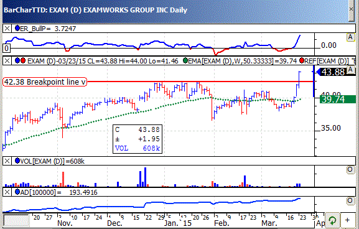Click the green EMA indicator dot

click(x=185, y=60)
